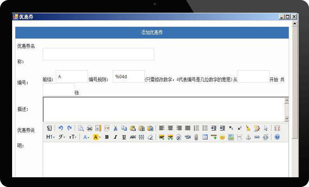Open the preview magnifier icon
Viewport: 309px width, 187px height.
(81, 128)
